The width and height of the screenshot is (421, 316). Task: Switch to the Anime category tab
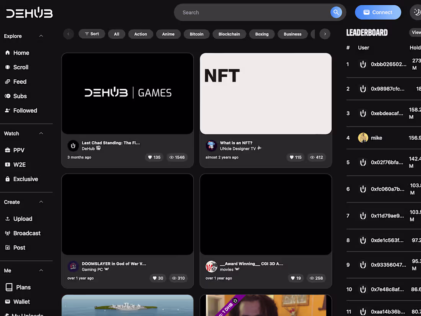(x=168, y=34)
